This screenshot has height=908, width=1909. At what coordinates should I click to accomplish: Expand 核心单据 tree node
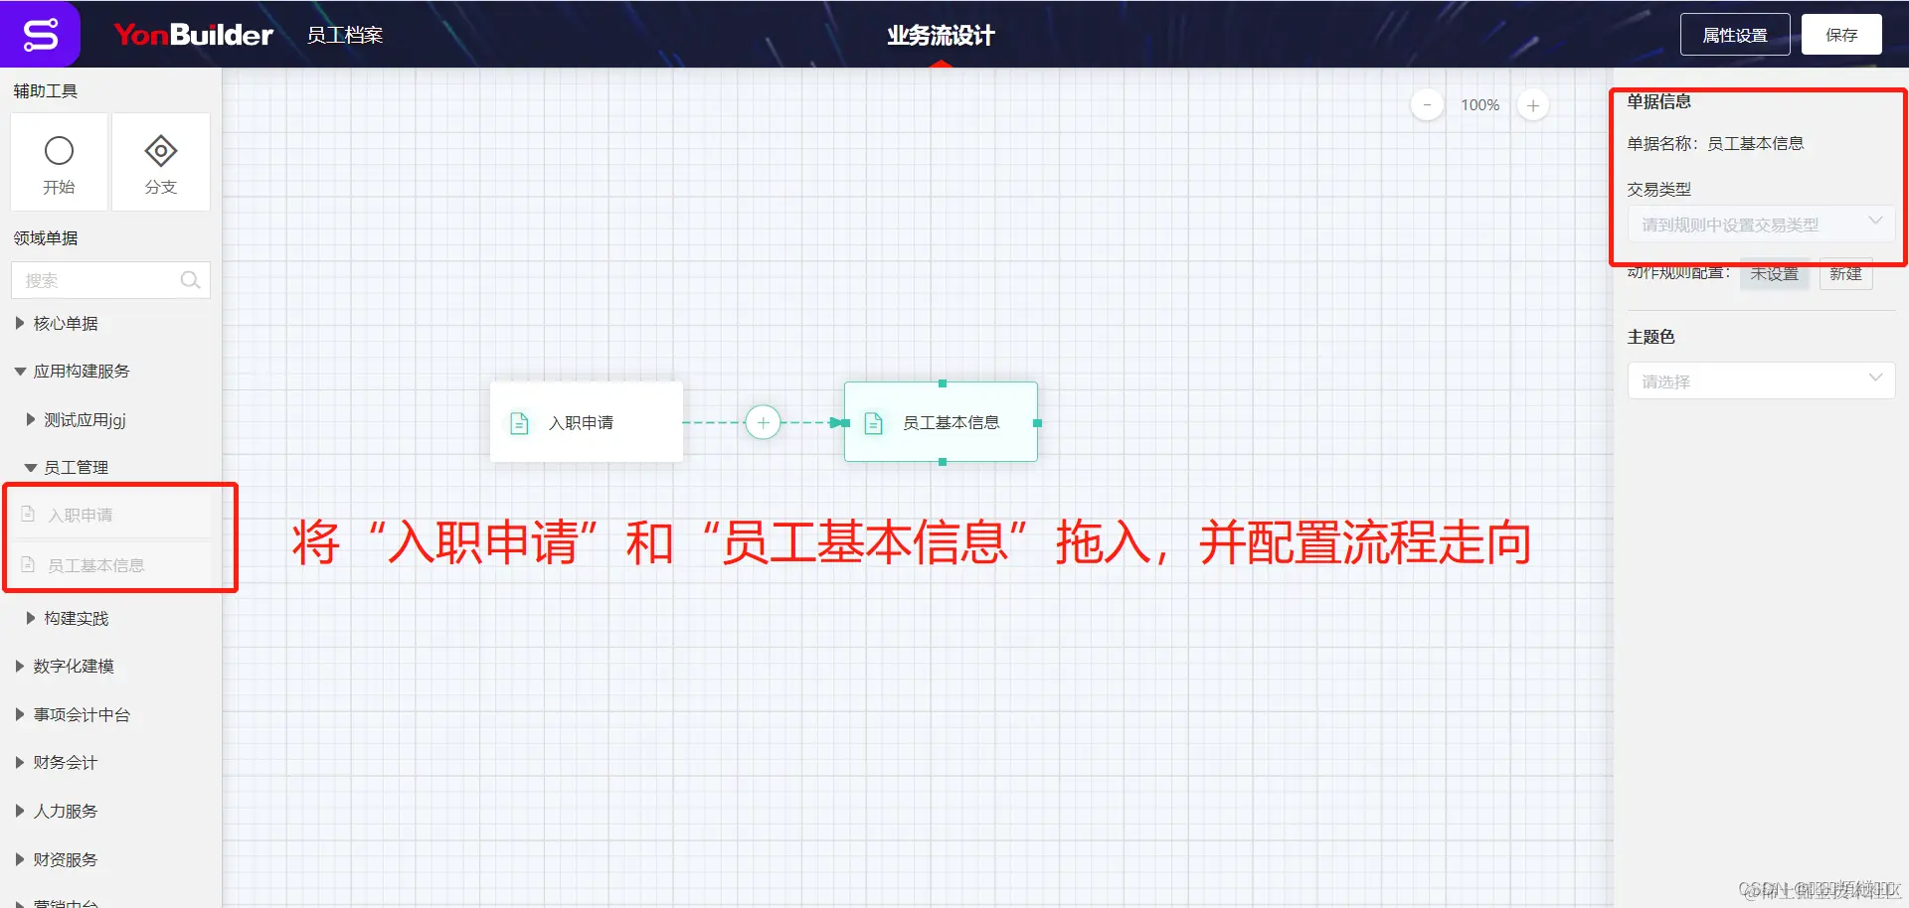pos(19,323)
